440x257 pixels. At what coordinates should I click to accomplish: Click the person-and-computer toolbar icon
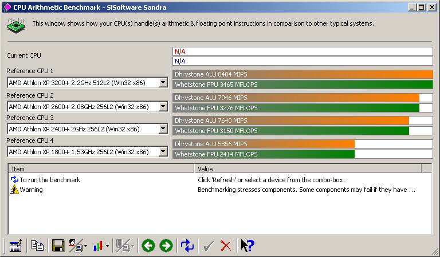click(x=76, y=246)
